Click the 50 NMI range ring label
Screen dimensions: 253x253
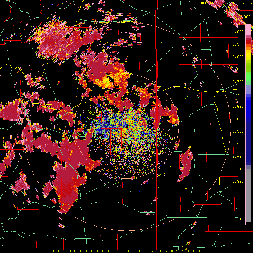point(126,74)
